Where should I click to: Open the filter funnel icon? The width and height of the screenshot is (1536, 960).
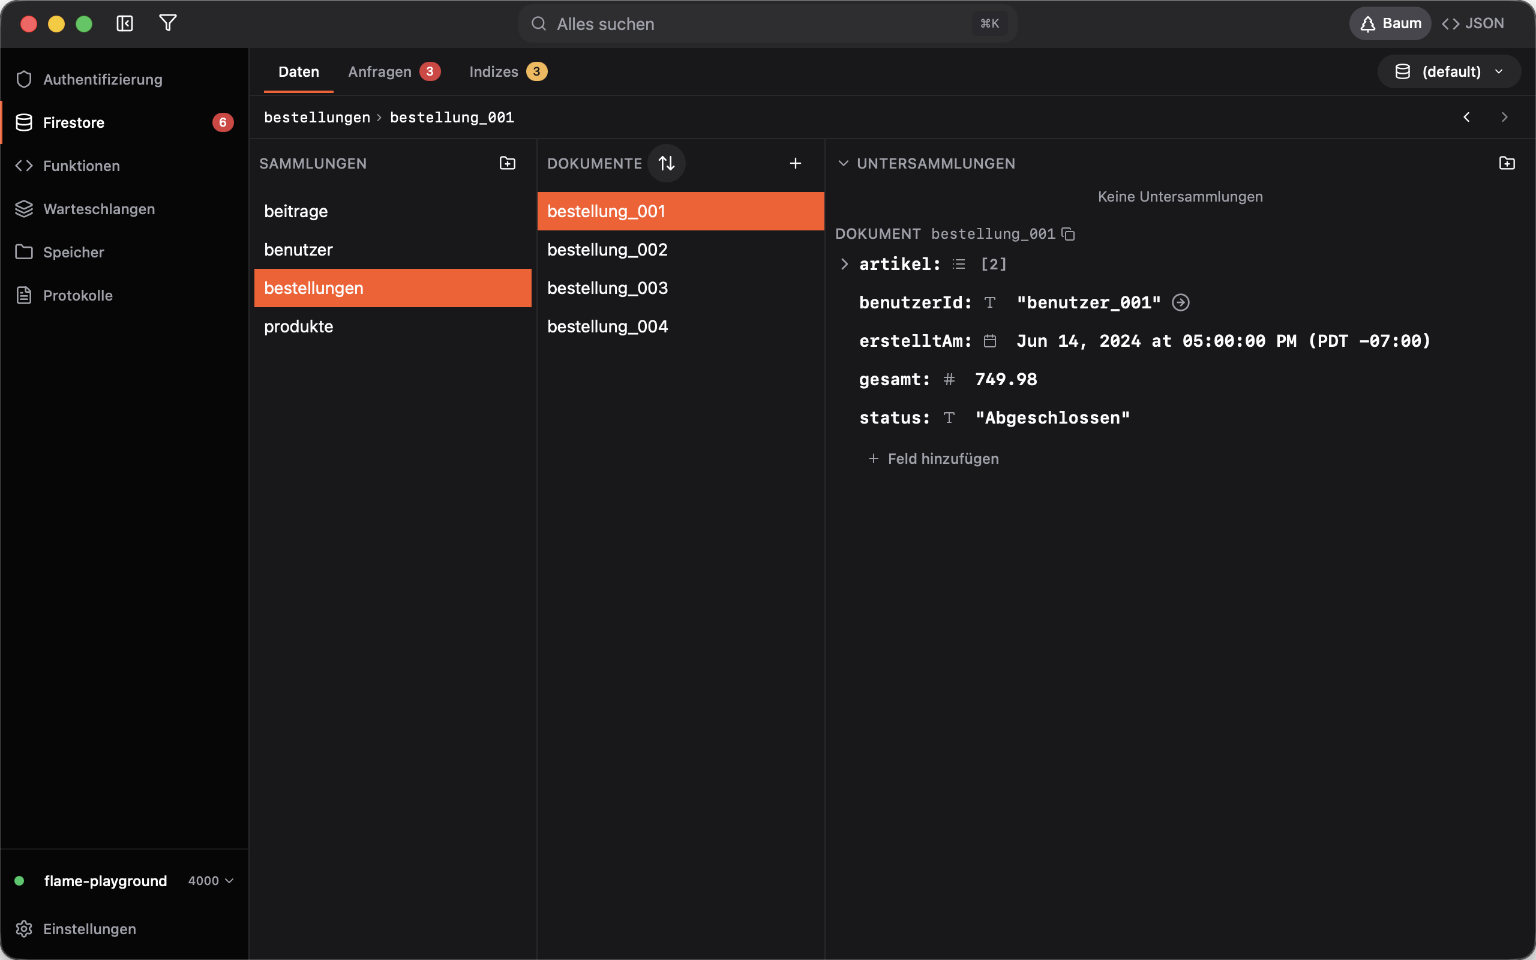pyautogui.click(x=167, y=23)
